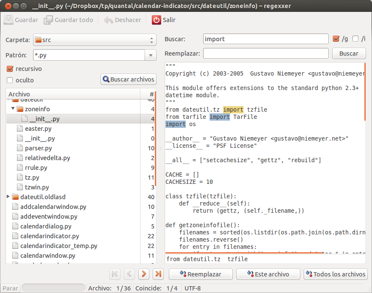Image resolution: width=372 pixels, height=293 pixels.
Task: Click Este archivo to replace in file
Action: pyautogui.click(x=269, y=274)
